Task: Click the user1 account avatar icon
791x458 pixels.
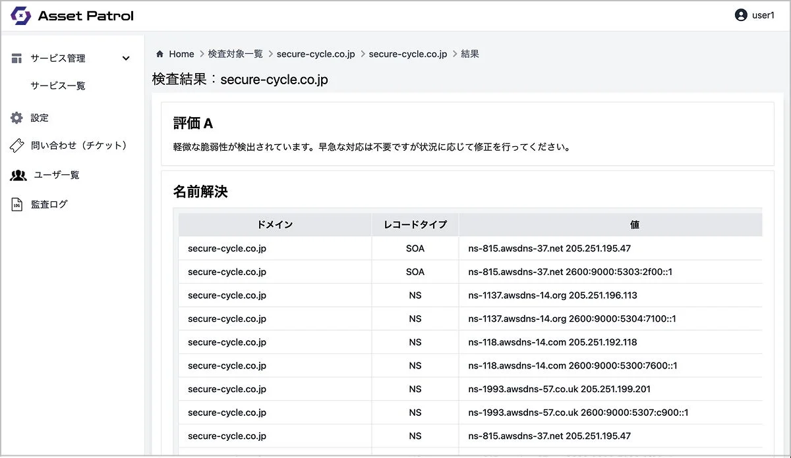Action: (x=740, y=14)
